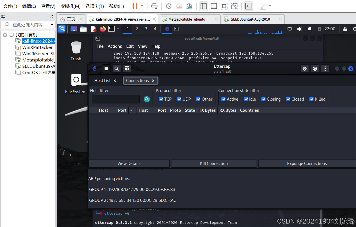The image size is (356, 227).
Task: Open the dropdown arrow beside the pause button
Action: [142, 6]
